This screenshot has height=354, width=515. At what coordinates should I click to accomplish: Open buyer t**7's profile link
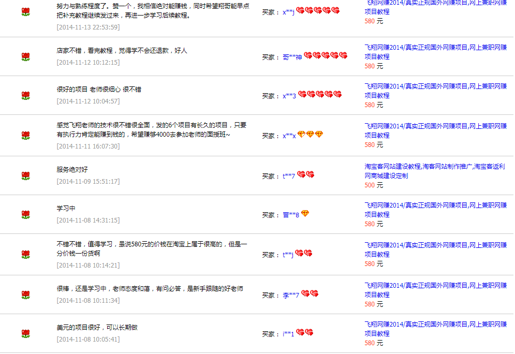tap(288, 176)
